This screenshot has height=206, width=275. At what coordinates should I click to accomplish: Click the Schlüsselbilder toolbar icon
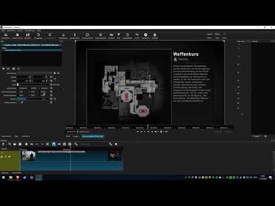click(x=127, y=35)
